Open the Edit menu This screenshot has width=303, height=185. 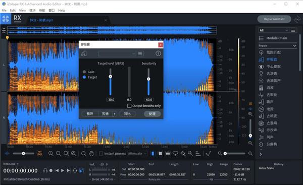point(13,10)
